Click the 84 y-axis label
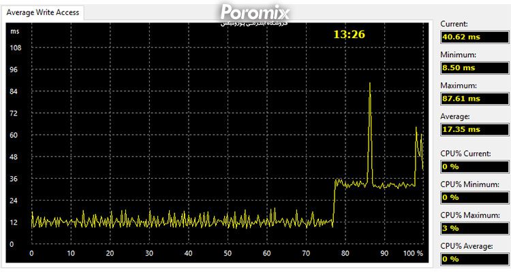 click(x=14, y=91)
